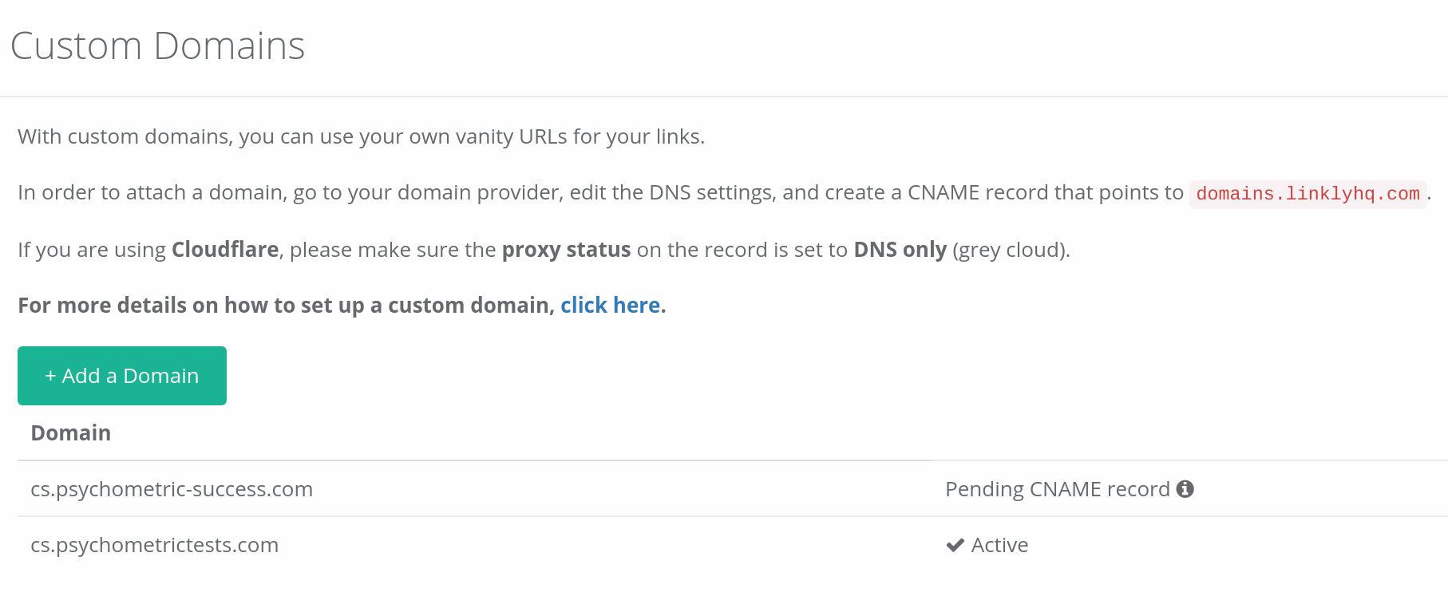This screenshot has width=1448, height=608.
Task: Click the bold Cloudflare word
Action: (x=225, y=250)
